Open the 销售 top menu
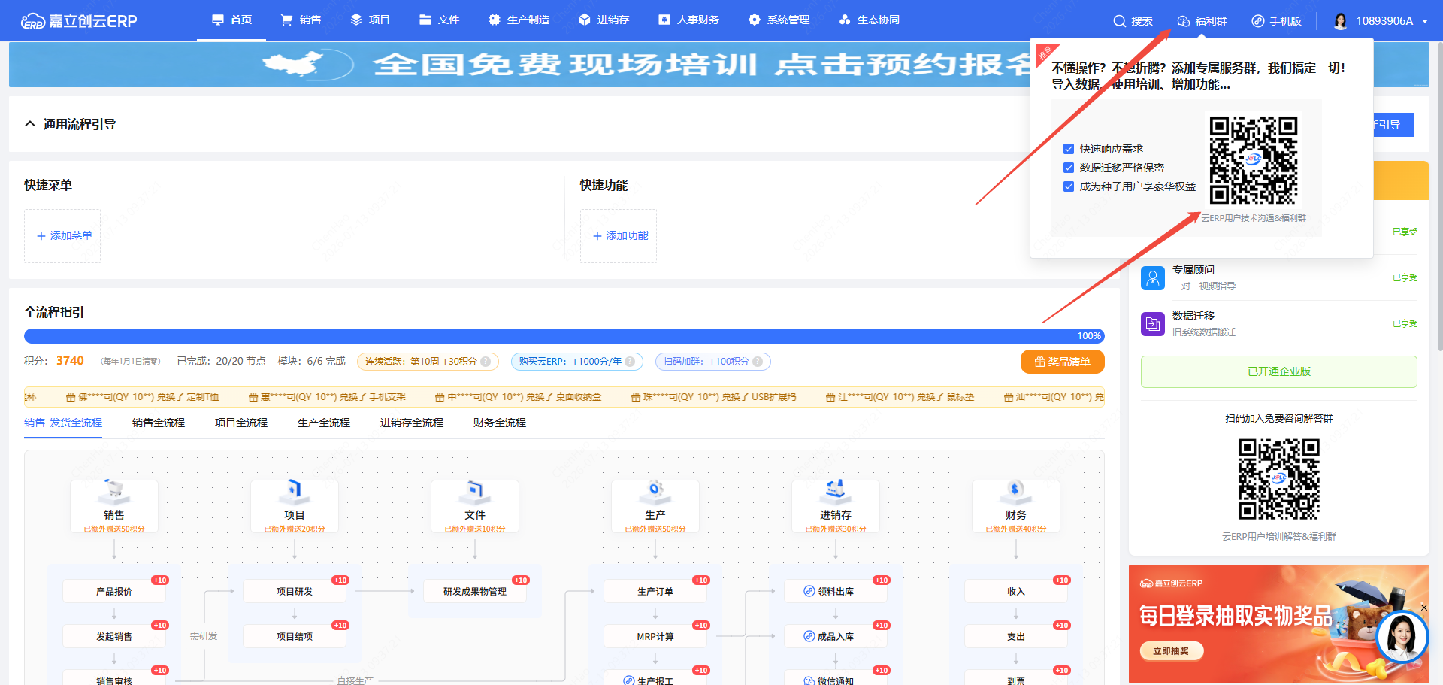 coord(301,20)
